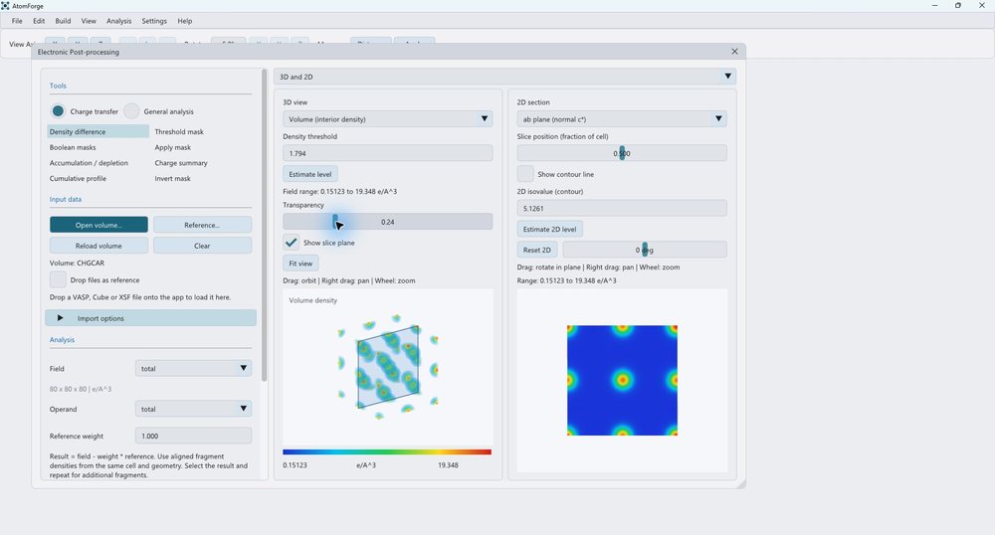Viewport: 995px width, 535px height.
Task: Open the View menu
Action: (x=89, y=21)
